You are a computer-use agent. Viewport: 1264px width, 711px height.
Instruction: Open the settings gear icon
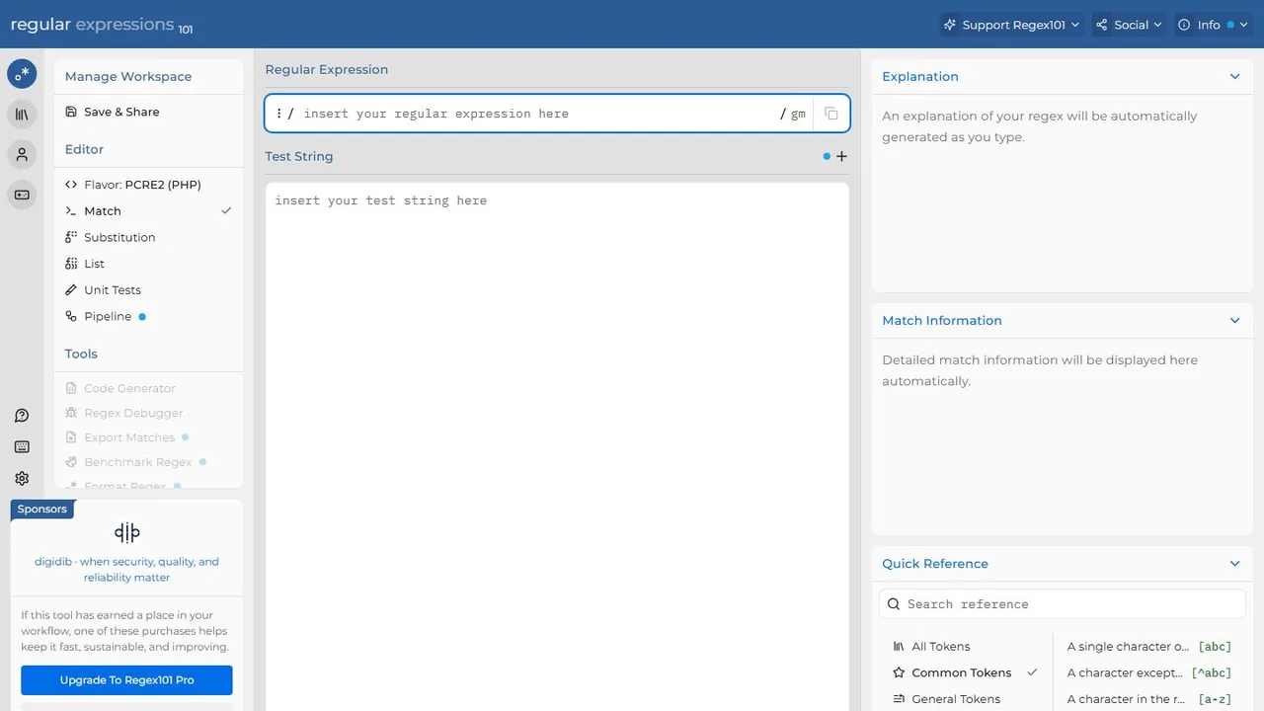pyautogui.click(x=22, y=478)
